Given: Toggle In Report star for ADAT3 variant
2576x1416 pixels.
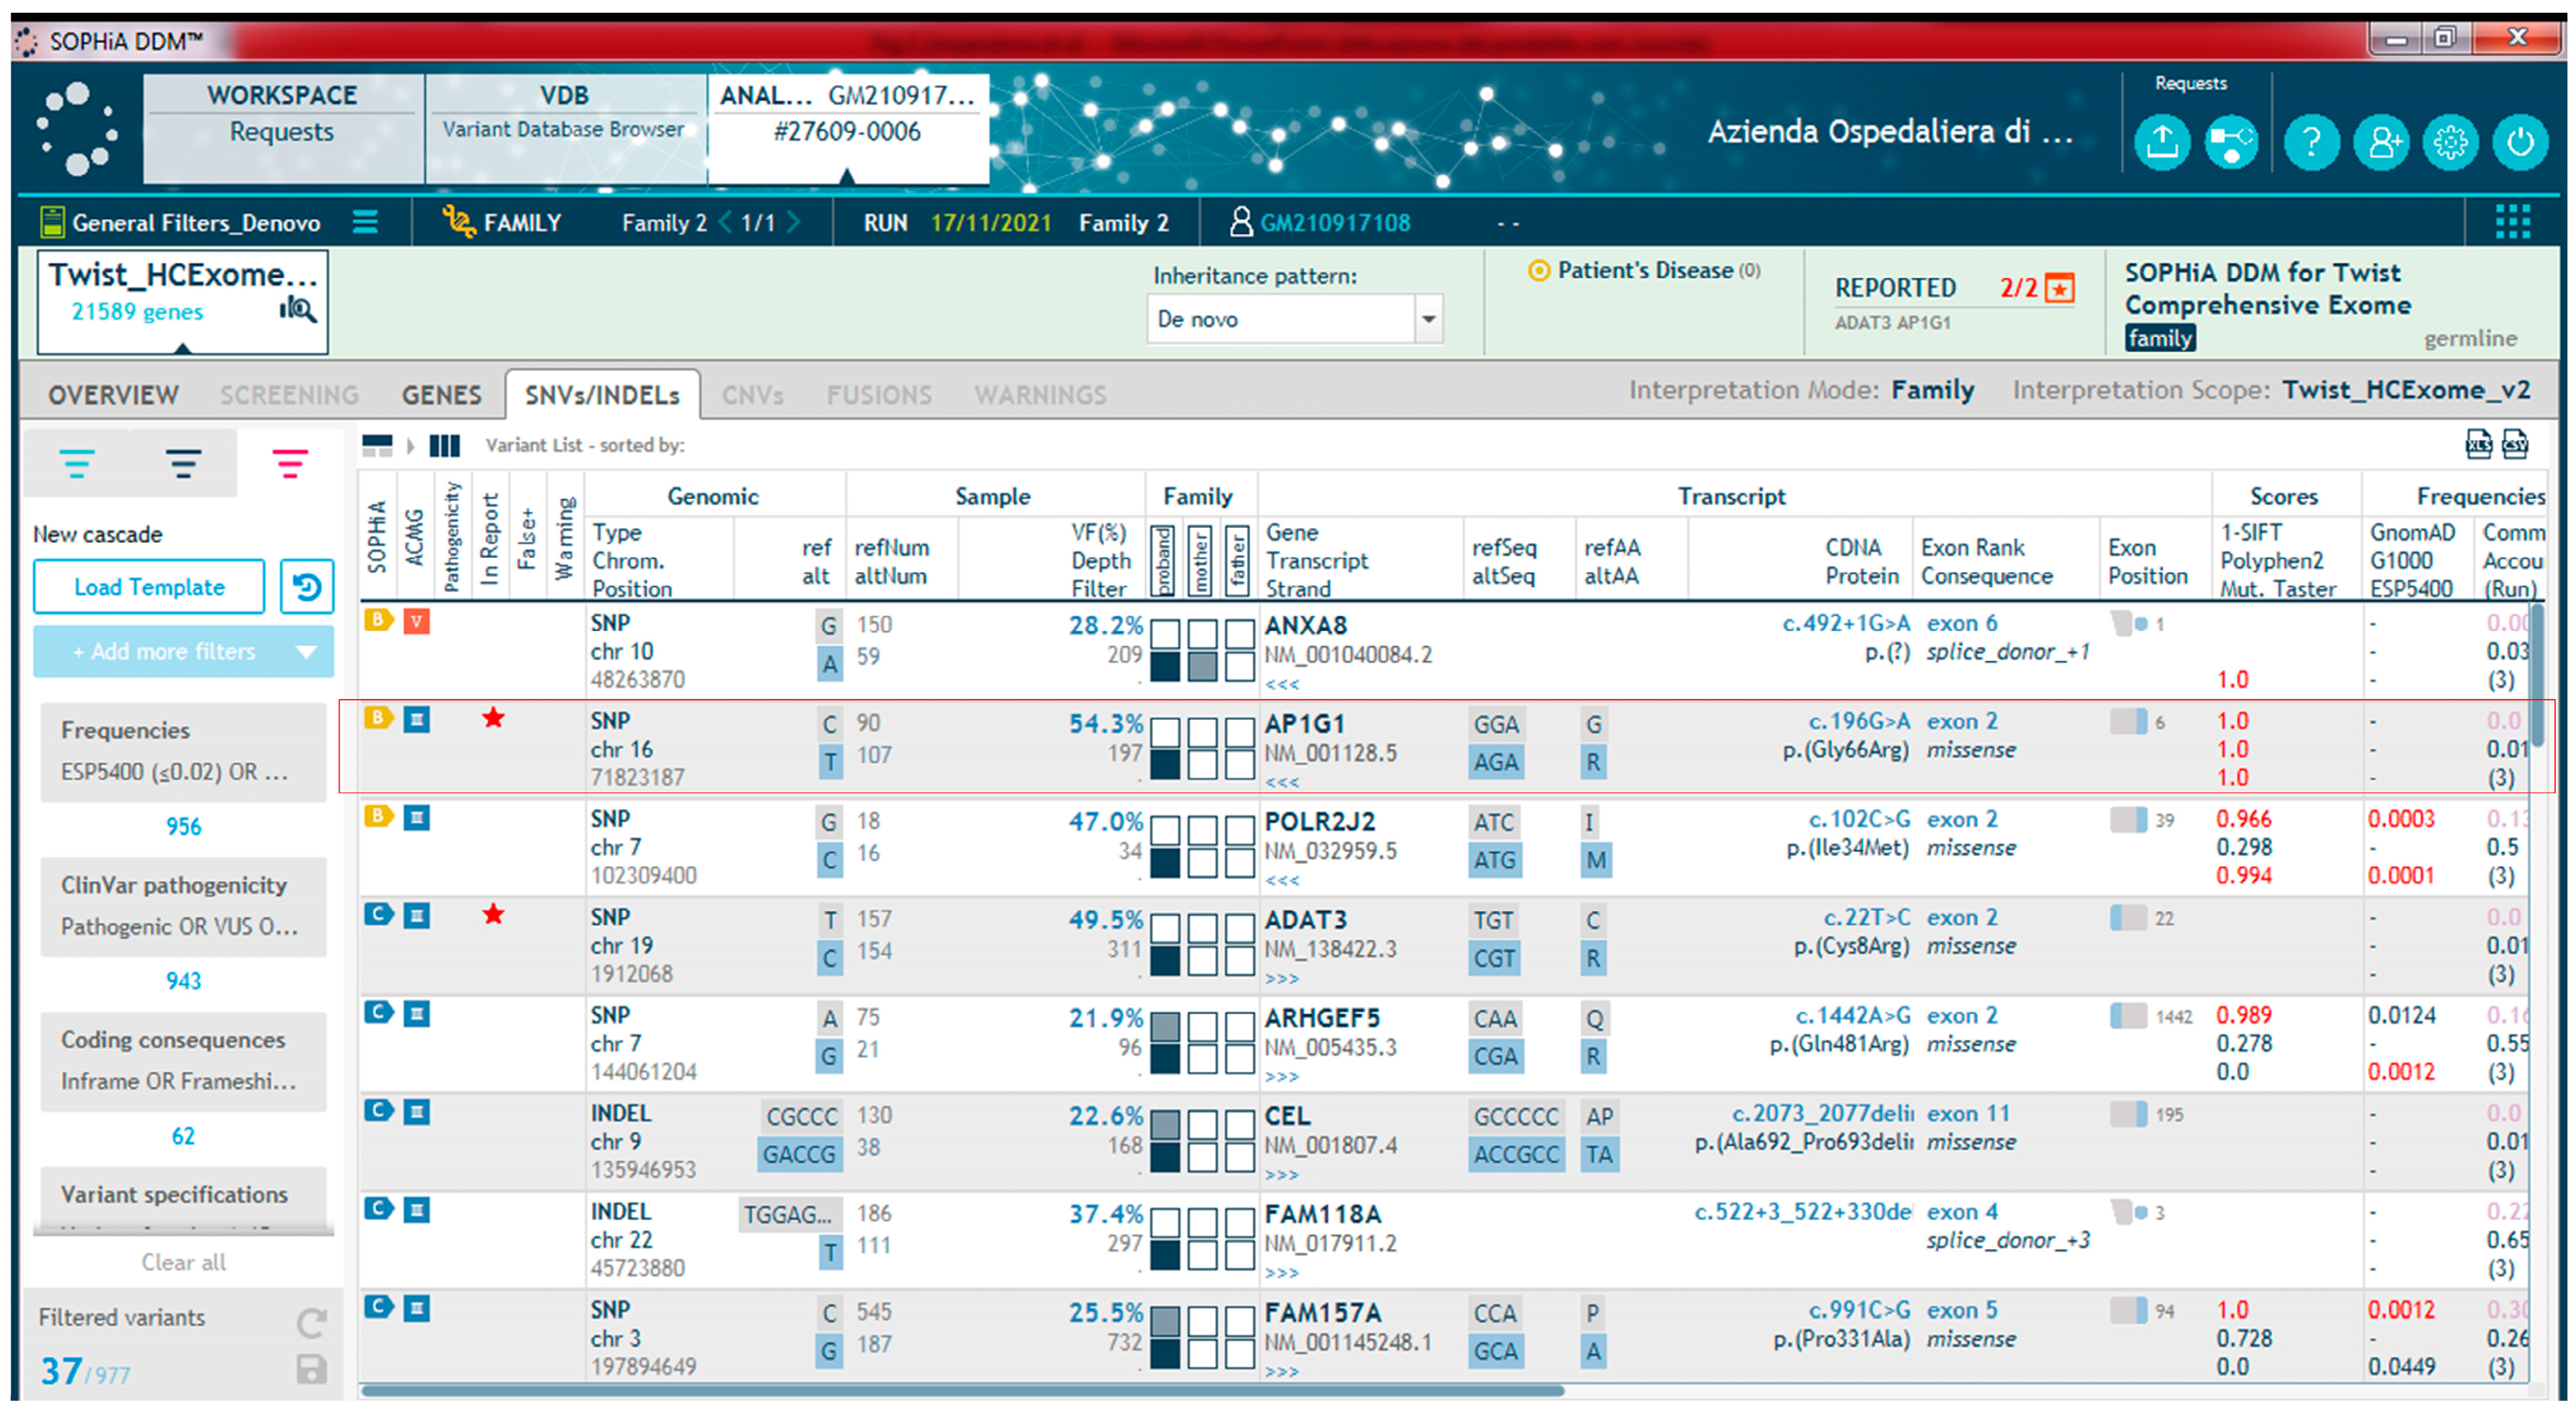Looking at the screenshot, I should point(493,914).
